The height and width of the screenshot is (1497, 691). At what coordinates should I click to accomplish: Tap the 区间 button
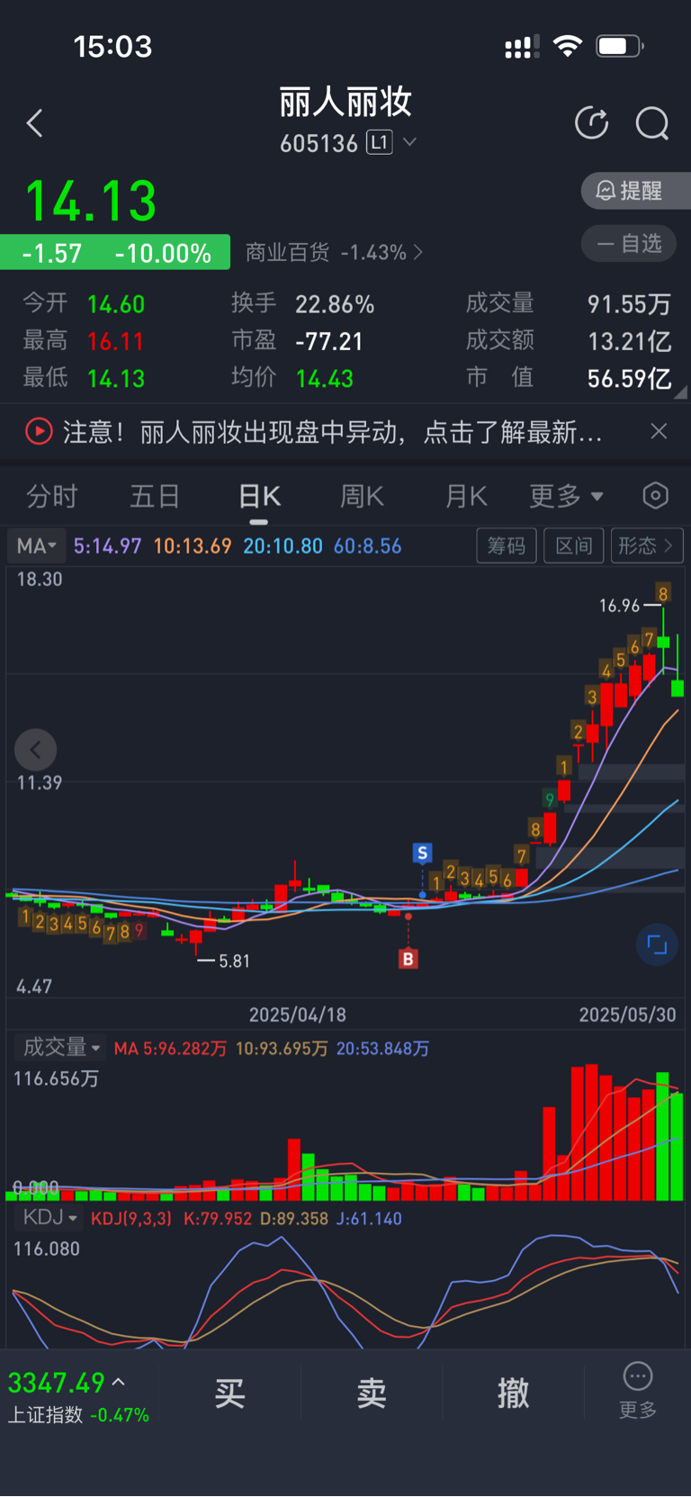tap(574, 546)
